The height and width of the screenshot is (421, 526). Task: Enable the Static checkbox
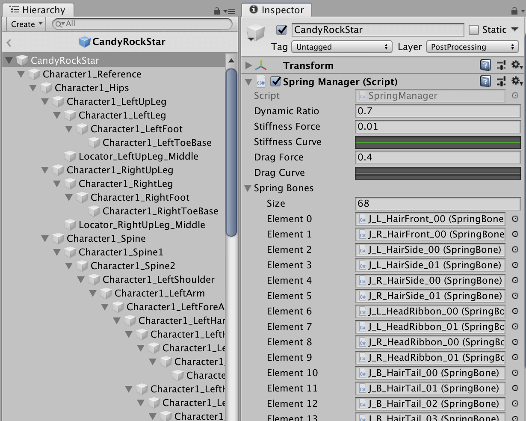click(x=474, y=30)
